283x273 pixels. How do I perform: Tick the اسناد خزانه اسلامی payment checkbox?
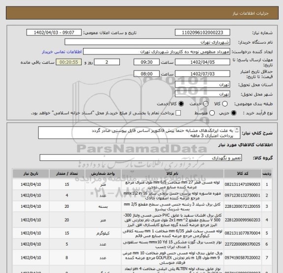pos(178,113)
